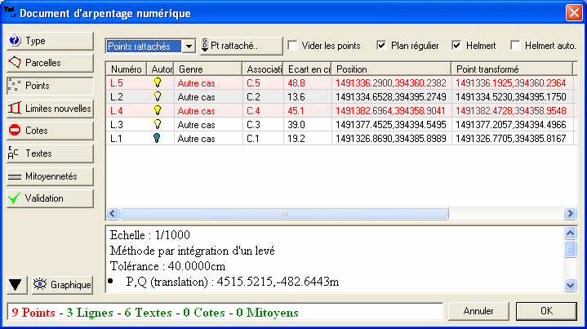Open the Cotes section

click(49, 131)
